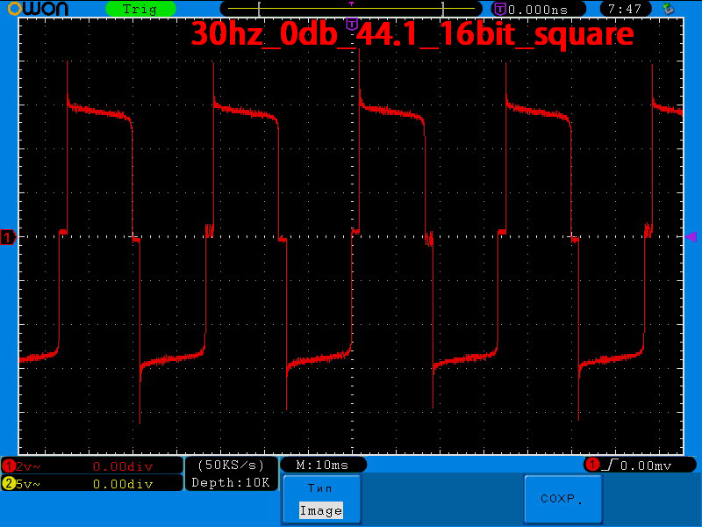Open the Тип Image menu button
The width and height of the screenshot is (702, 527).
[x=322, y=499]
